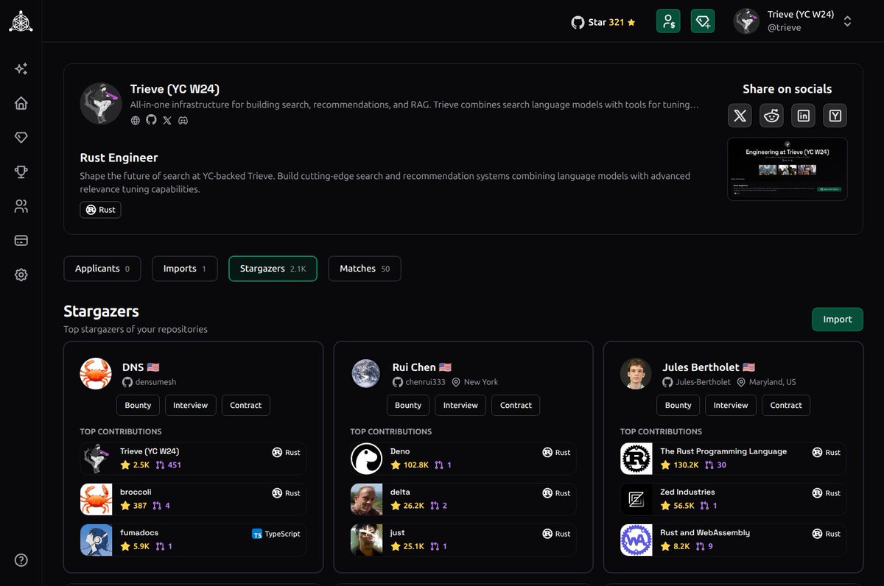This screenshot has height=586, width=884.
Task: Open just contribution row
Action: click(463, 540)
